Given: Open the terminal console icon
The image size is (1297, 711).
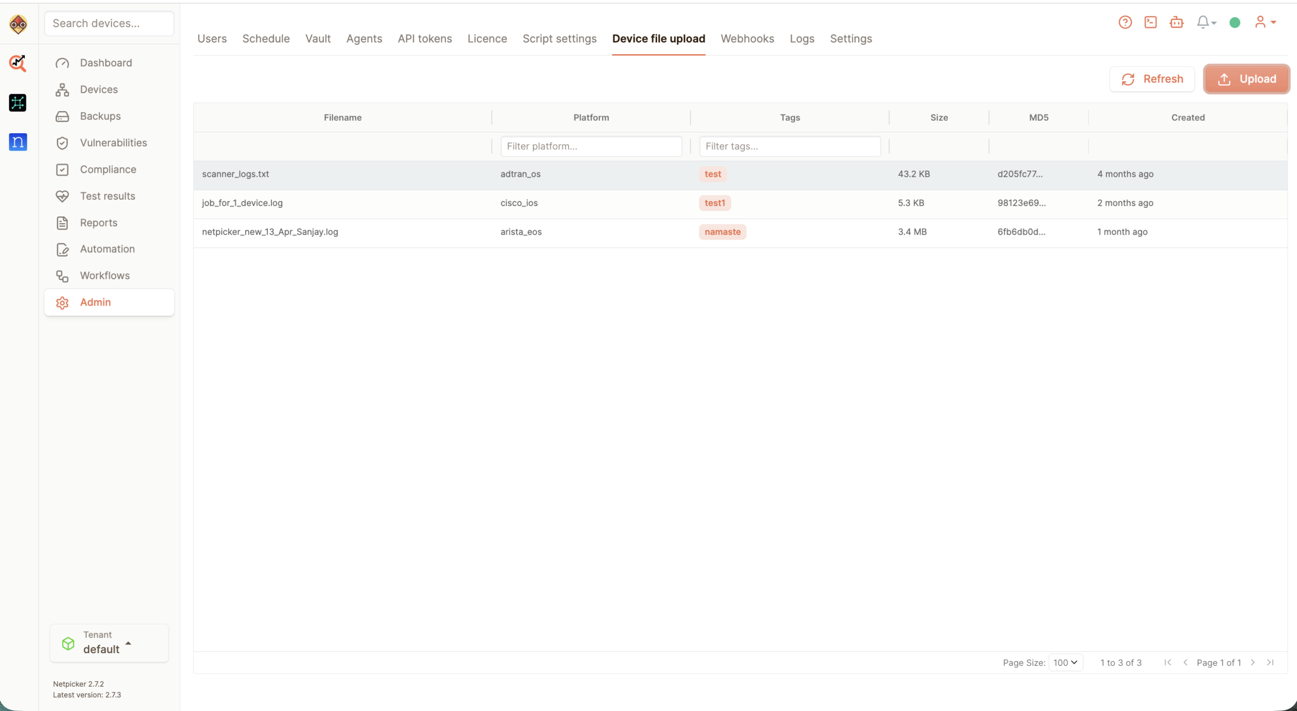Looking at the screenshot, I should (1151, 22).
